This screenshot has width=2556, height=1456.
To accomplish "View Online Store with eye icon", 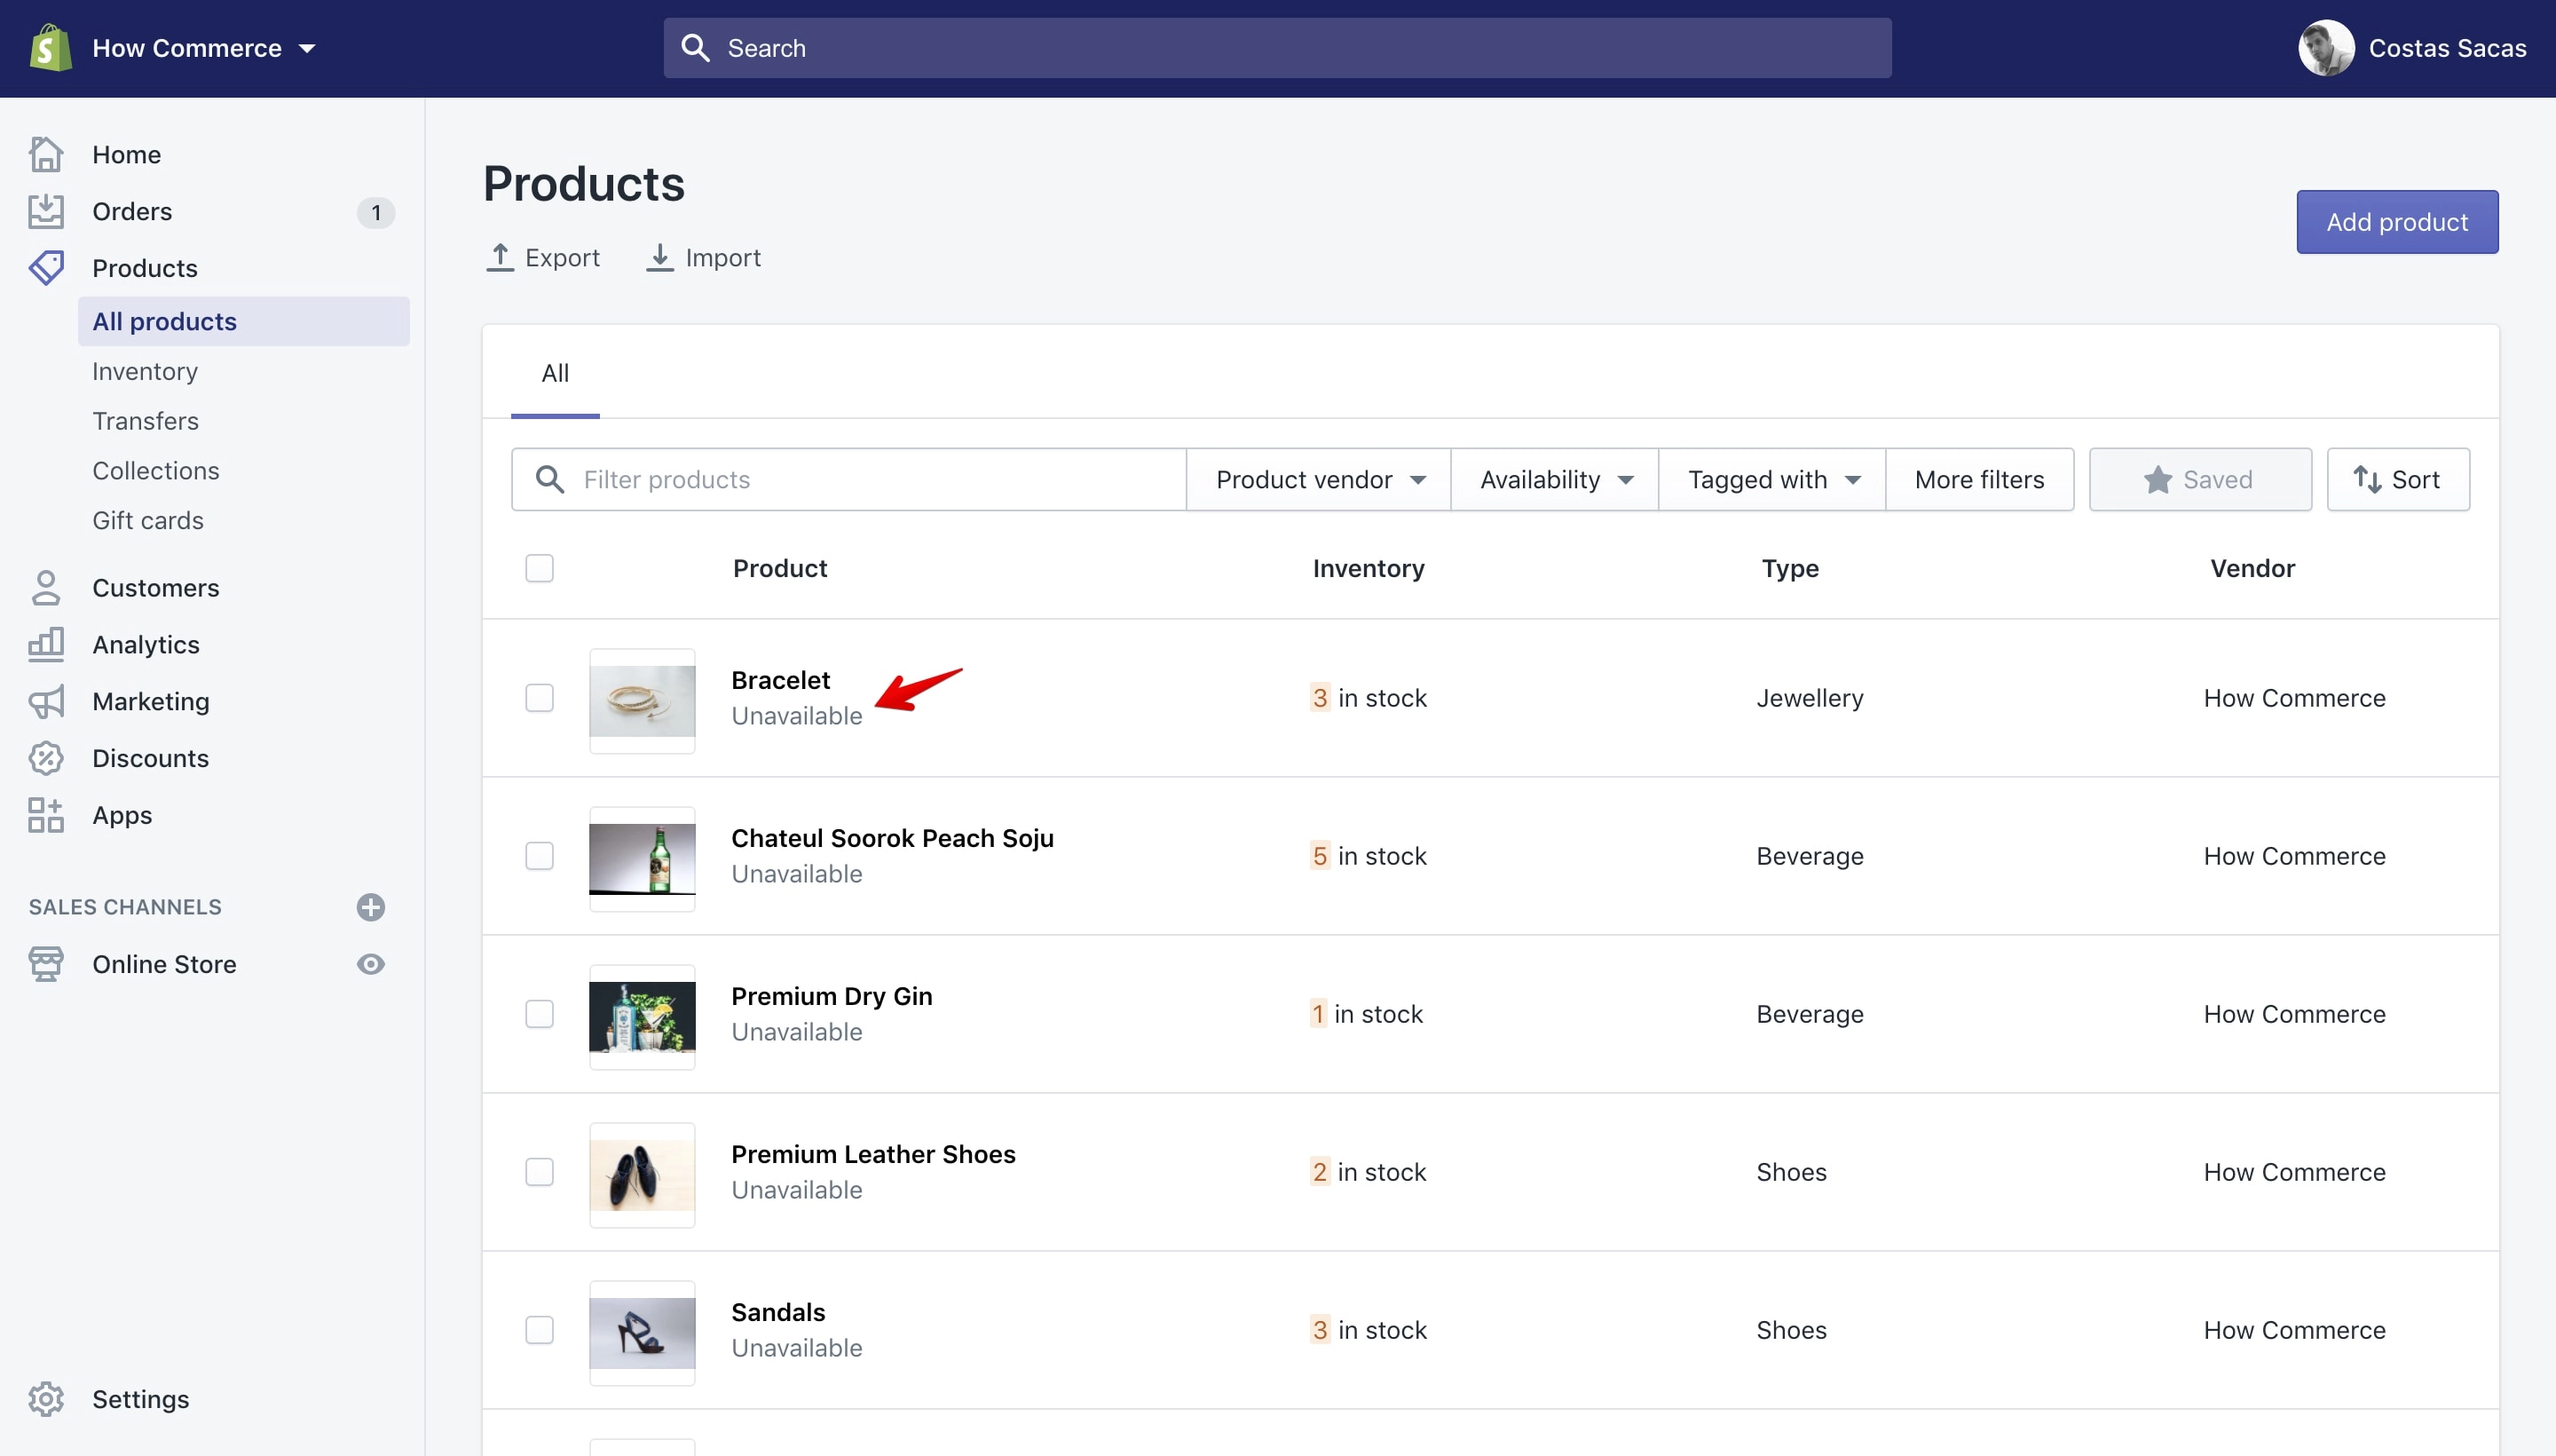I will tap(371, 964).
